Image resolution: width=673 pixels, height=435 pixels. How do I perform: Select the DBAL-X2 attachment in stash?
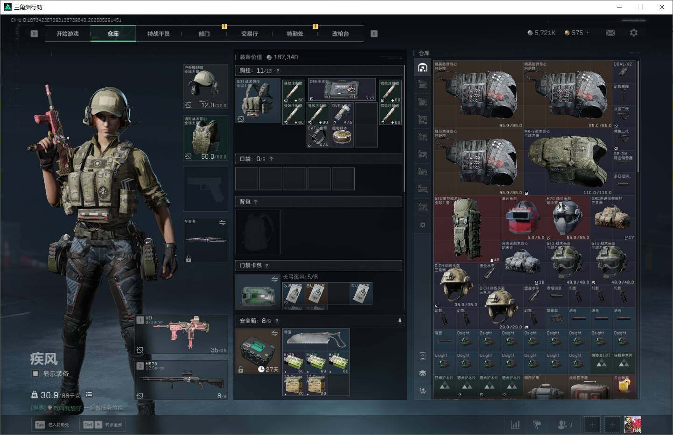[624, 72]
